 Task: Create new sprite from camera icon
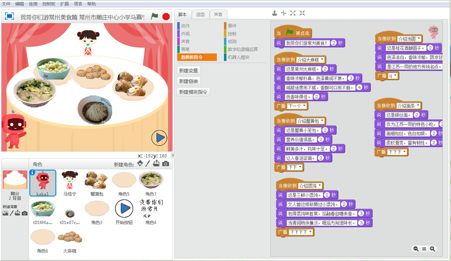tap(166, 164)
